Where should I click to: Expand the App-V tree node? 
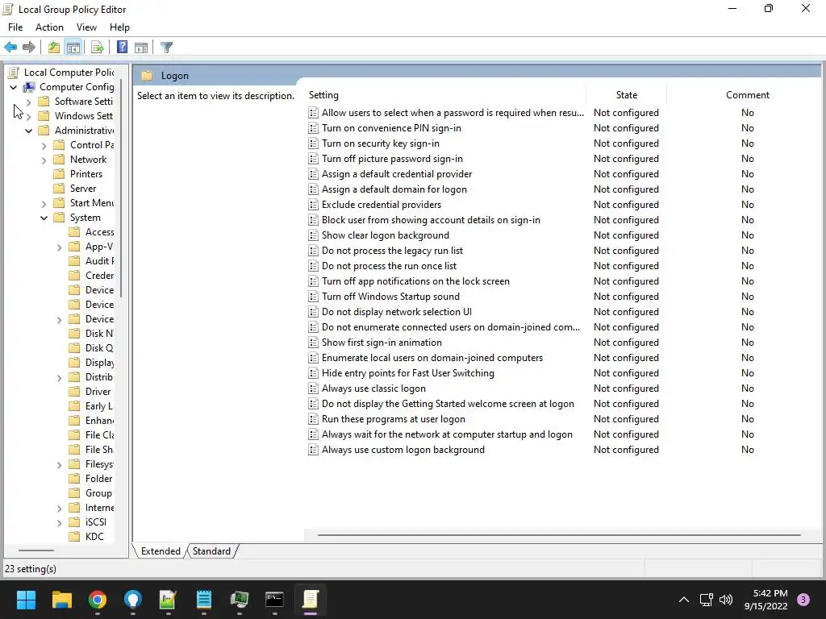click(x=59, y=247)
